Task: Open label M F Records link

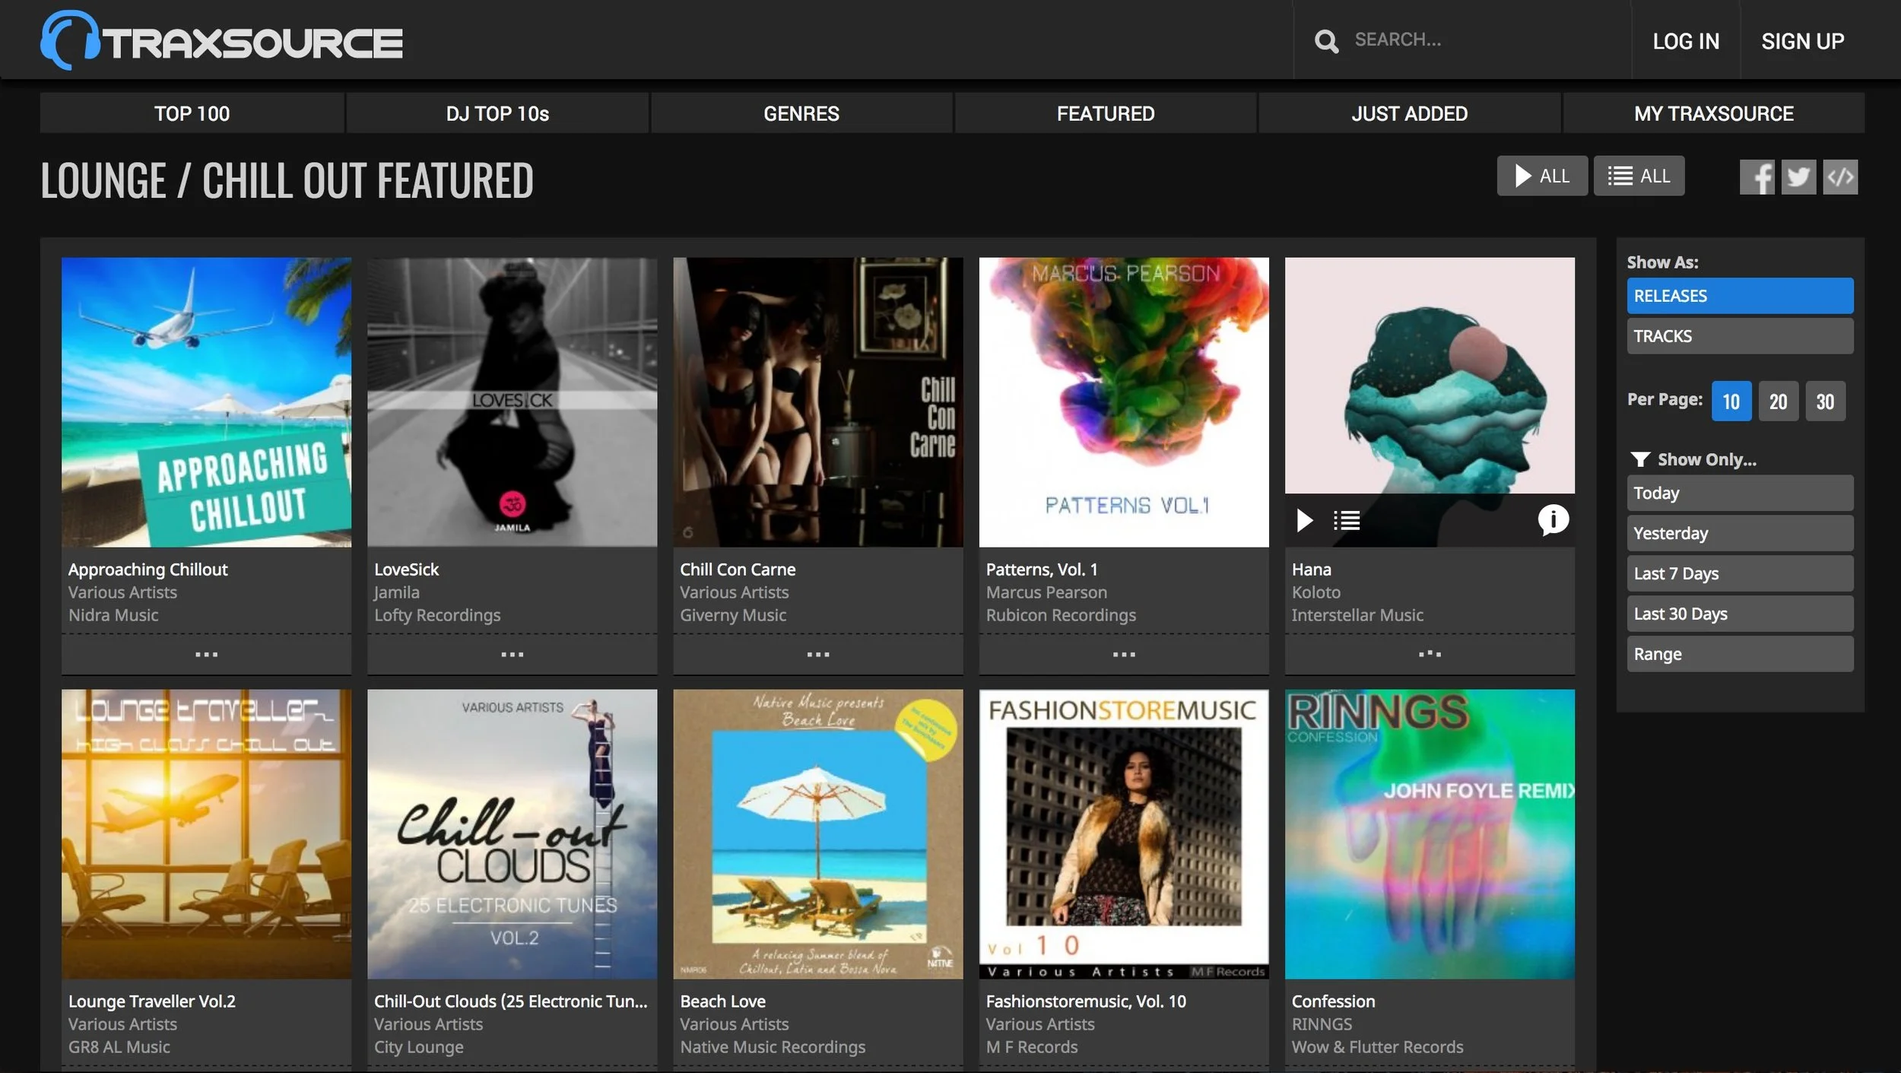Action: point(1032,1047)
